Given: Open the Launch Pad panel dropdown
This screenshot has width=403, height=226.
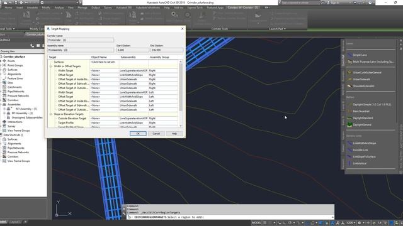Looking at the screenshot, I should coord(277,29).
